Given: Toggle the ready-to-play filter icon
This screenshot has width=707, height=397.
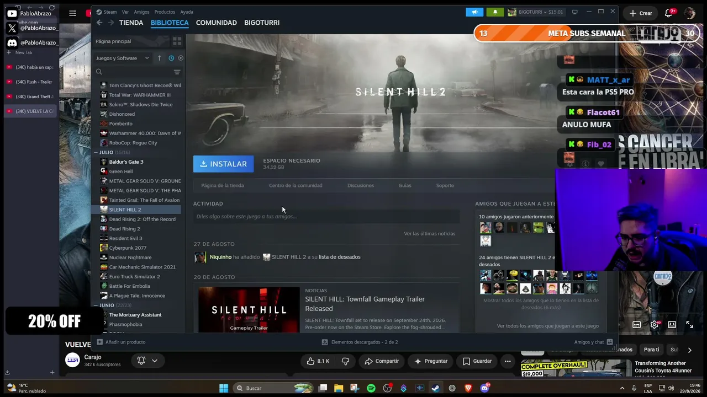Looking at the screenshot, I should [181, 58].
